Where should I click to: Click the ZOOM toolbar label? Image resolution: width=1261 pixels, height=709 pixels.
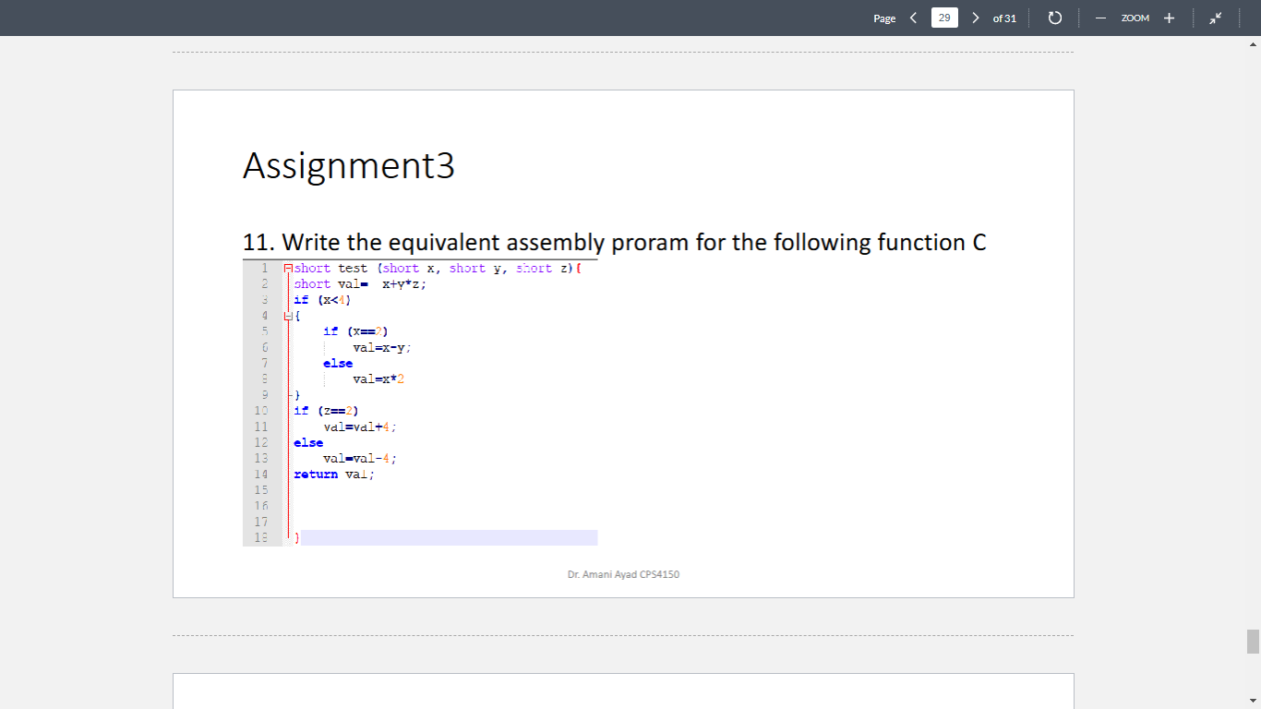[x=1135, y=18]
